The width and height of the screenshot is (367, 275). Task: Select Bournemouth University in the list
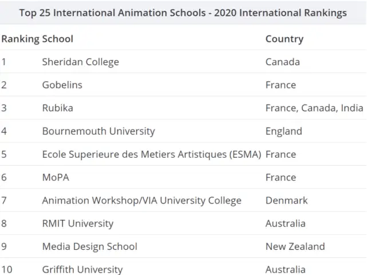98,131
